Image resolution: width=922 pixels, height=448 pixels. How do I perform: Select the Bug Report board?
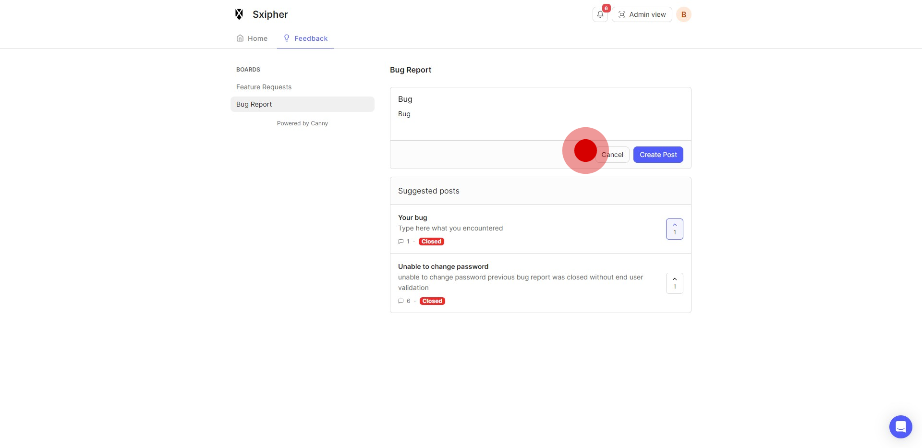tap(254, 104)
